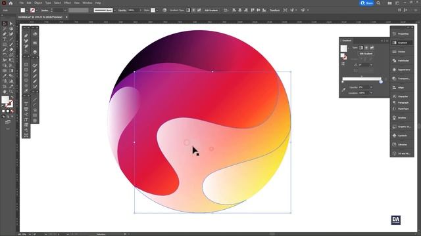Click the gradient annotator start circle on canvas
The image size is (421, 236).
pos(187,143)
